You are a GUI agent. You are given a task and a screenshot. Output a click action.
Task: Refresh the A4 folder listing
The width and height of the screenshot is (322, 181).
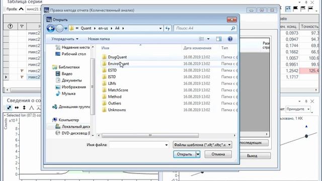(x=168, y=28)
